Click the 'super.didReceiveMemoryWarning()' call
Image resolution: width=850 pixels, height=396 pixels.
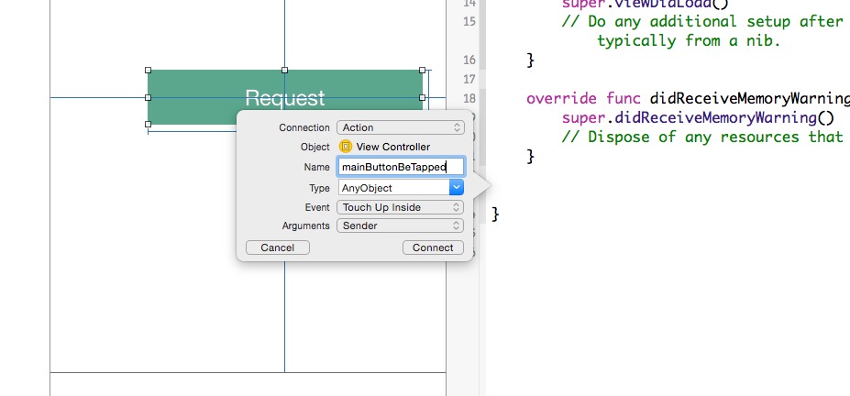(698, 117)
